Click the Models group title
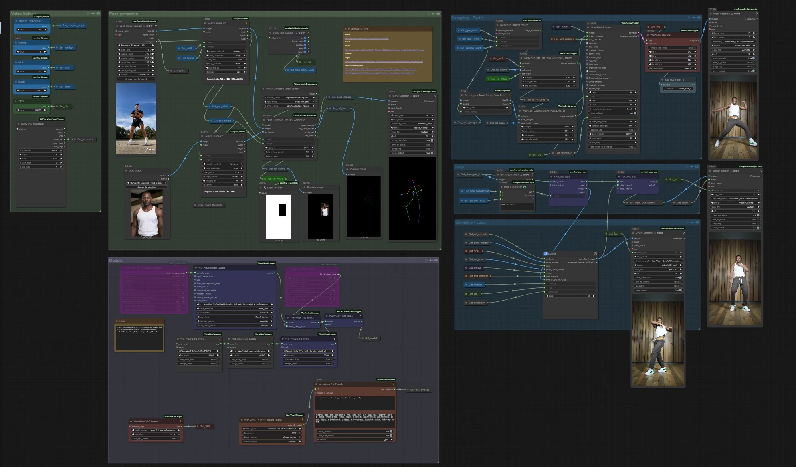The image size is (796, 467). [x=116, y=261]
